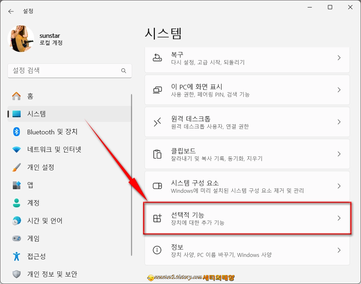Go to 계정 navigation label

click(x=33, y=203)
